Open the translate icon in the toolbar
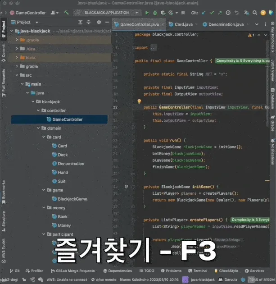Image resolution: width=276 pixels, height=284 pixels. pyautogui.click(x=246, y=13)
